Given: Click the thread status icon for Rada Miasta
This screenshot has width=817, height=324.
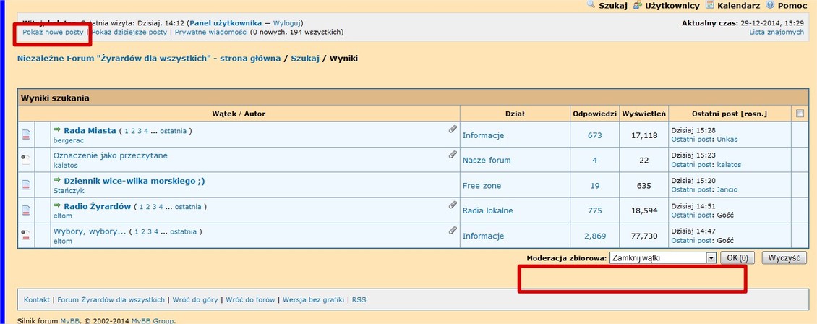Looking at the screenshot, I should [x=26, y=135].
